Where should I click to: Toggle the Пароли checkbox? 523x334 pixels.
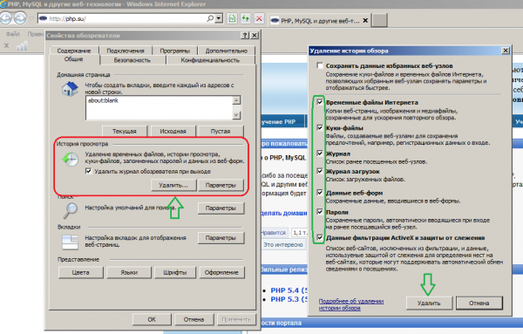[x=320, y=212]
